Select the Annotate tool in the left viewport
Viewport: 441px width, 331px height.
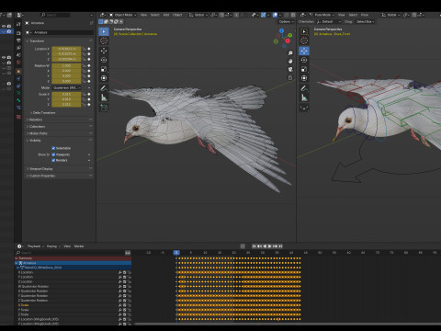104,88
